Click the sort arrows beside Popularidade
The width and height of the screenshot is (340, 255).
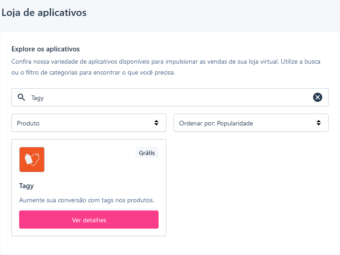319,123
